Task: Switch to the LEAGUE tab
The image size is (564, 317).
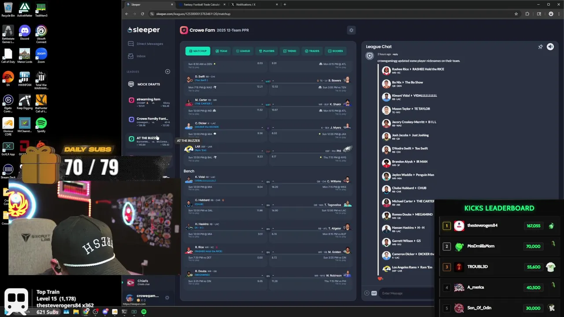Action: pyautogui.click(x=243, y=51)
